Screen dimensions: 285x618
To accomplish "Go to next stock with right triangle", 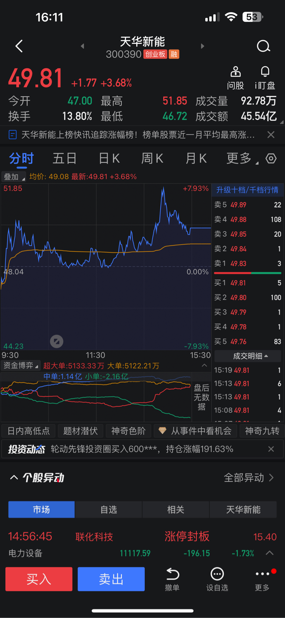I will point(202,46).
